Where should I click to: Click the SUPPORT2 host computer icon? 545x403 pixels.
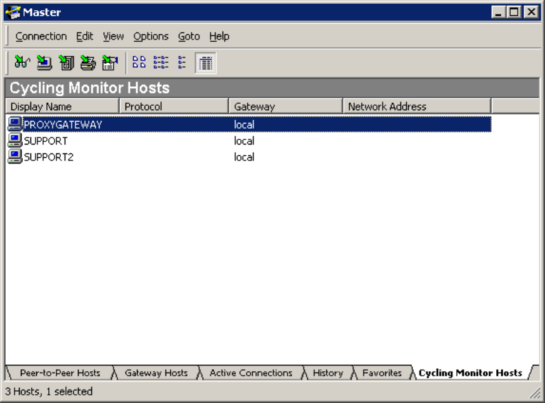point(15,157)
